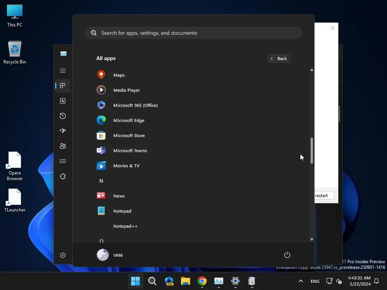The width and height of the screenshot is (387, 290).
Task: Open Microsoft Store app
Action: pos(193,136)
